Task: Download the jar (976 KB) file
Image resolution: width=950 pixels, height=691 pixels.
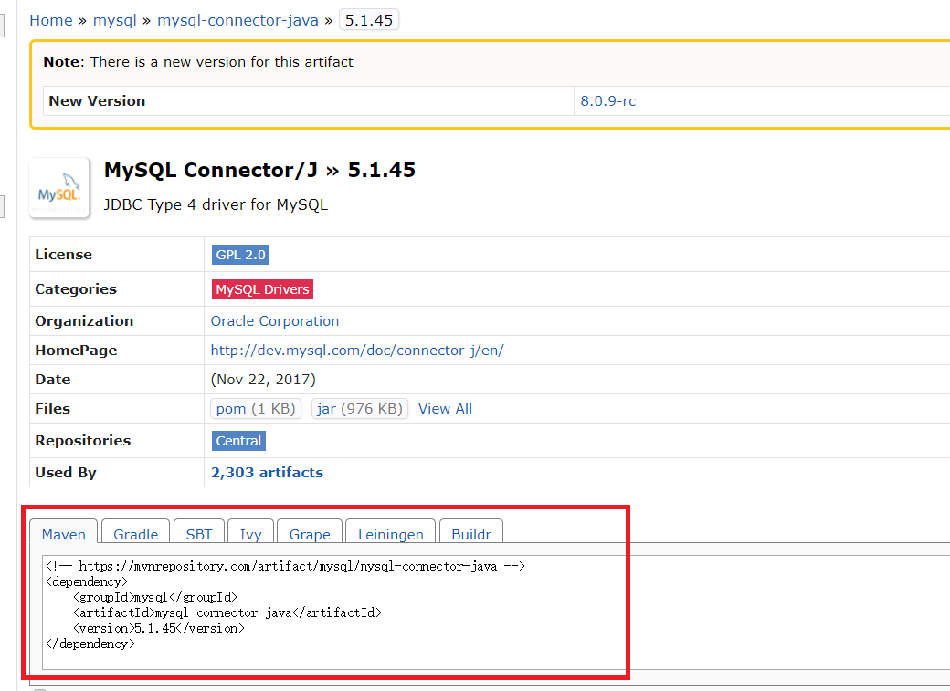Action: (x=359, y=409)
